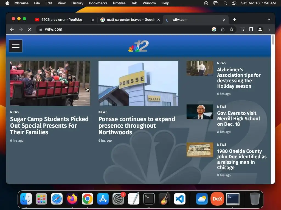Image resolution: width=281 pixels, height=210 pixels.
Task: Open the Window menu
Action: (149, 3)
